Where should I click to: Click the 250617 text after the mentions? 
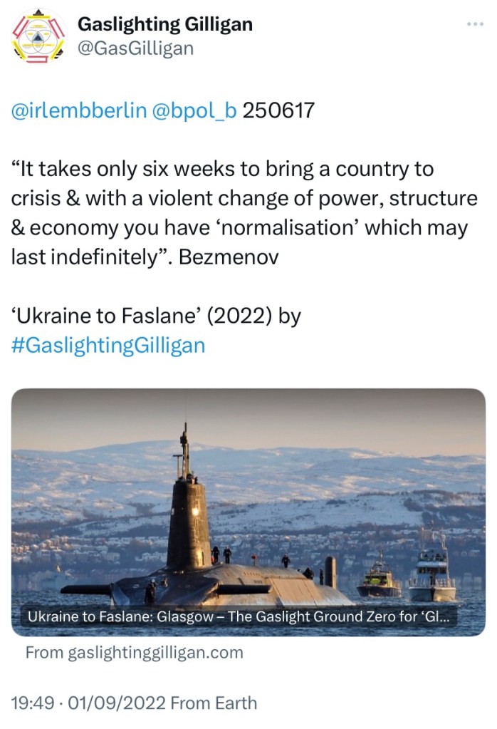[278, 111]
